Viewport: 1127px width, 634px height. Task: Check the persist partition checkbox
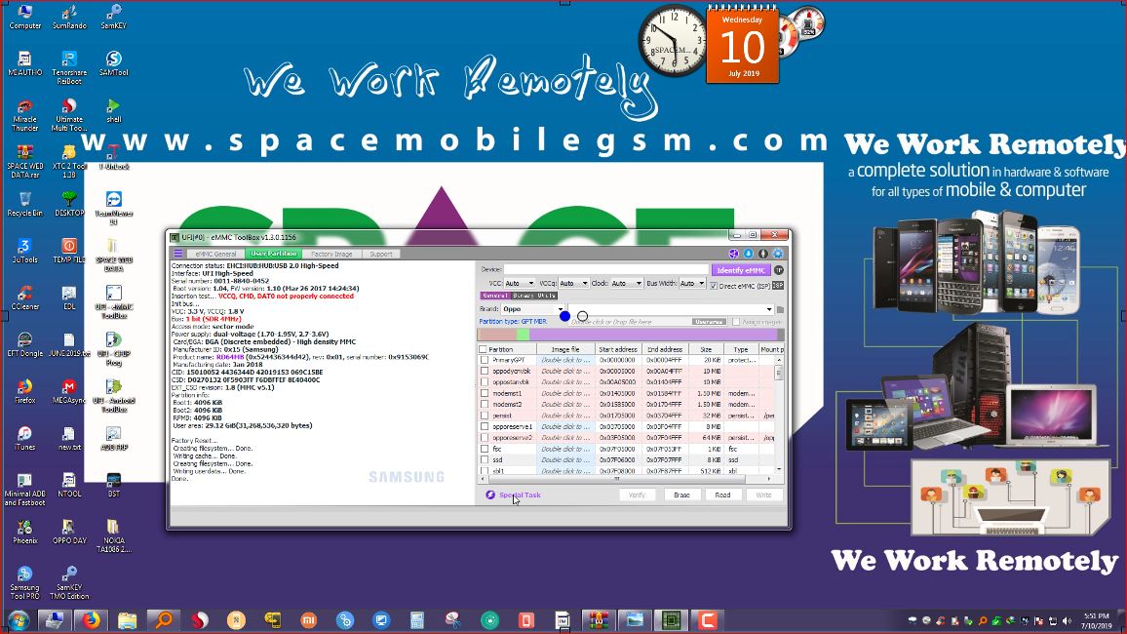pyautogui.click(x=485, y=416)
